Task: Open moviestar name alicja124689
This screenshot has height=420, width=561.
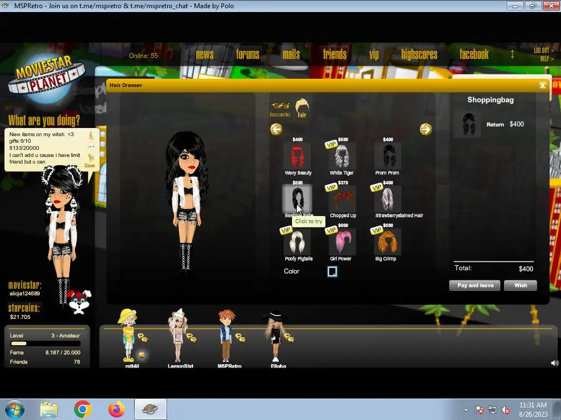Action: pos(25,294)
